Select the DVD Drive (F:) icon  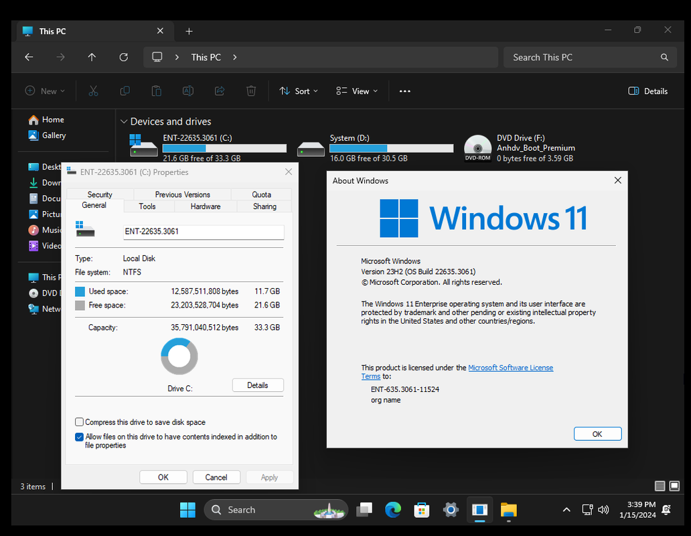477,148
